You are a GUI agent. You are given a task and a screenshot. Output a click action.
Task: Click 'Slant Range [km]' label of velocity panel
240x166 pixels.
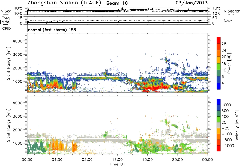(8, 125)
